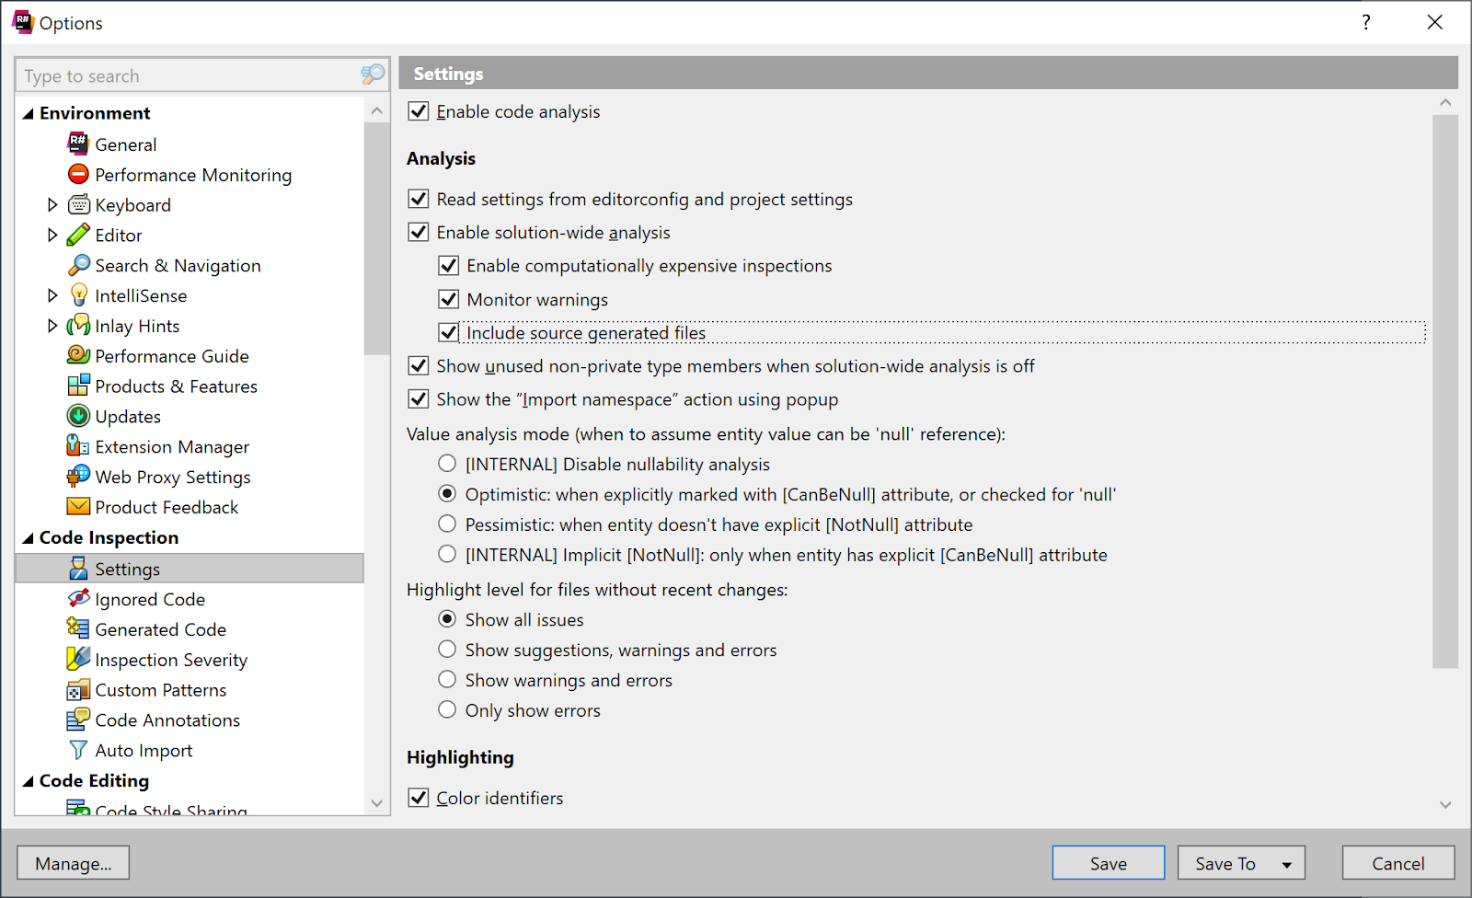Uncheck Enable code analysis checkbox

click(419, 111)
